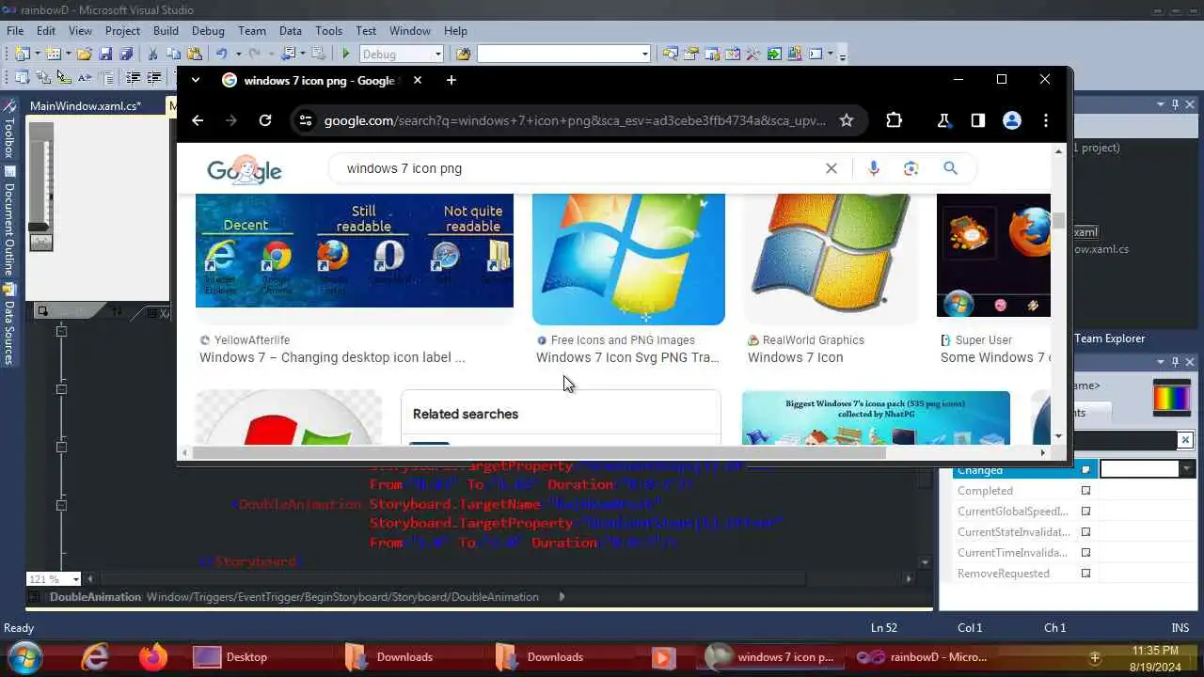The image size is (1204, 677).
Task: Click the Paste clipboard icon
Action: pyautogui.click(x=194, y=54)
